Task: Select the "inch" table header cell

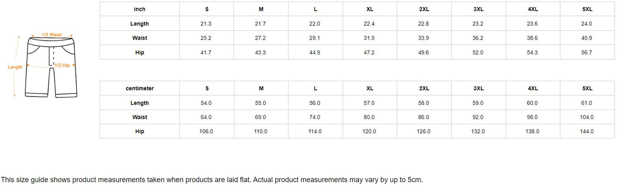Action: tap(140, 9)
